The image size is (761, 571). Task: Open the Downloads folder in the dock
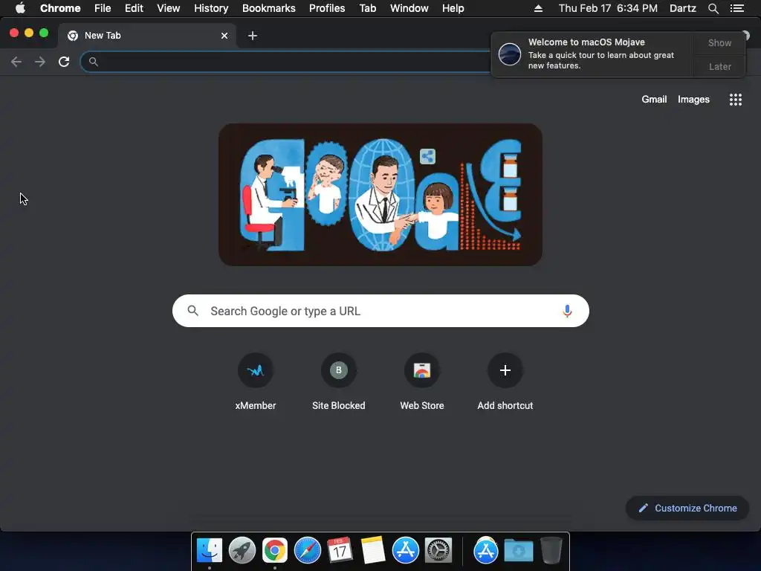tap(518, 550)
